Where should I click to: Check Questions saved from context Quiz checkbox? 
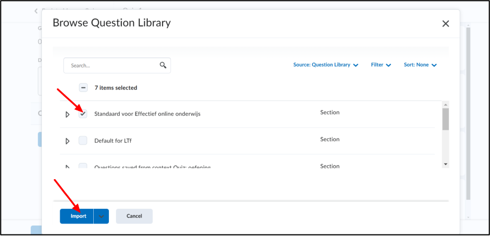point(83,166)
